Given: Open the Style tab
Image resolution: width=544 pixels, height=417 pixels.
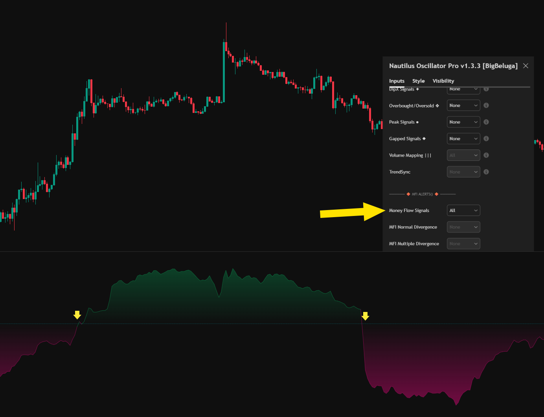Looking at the screenshot, I should coord(418,81).
